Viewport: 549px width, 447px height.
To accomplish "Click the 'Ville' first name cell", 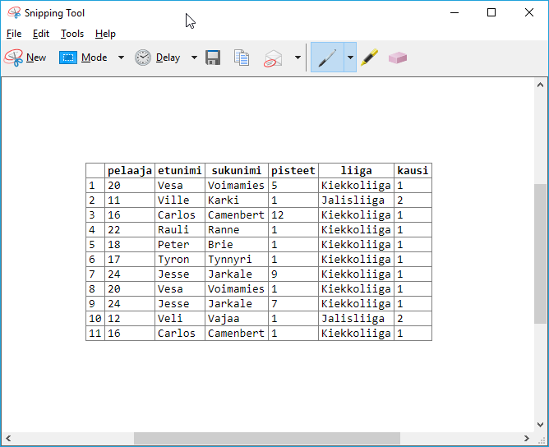I will 180,200.
